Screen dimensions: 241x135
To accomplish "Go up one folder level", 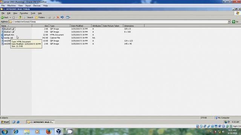I will point(20,18).
